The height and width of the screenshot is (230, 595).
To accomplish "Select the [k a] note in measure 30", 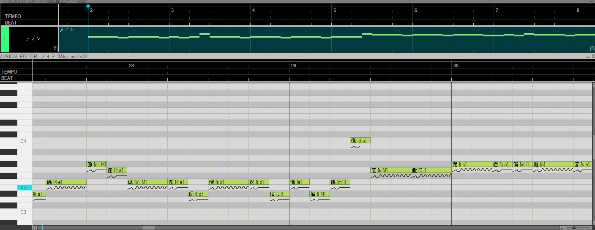I will [582, 164].
